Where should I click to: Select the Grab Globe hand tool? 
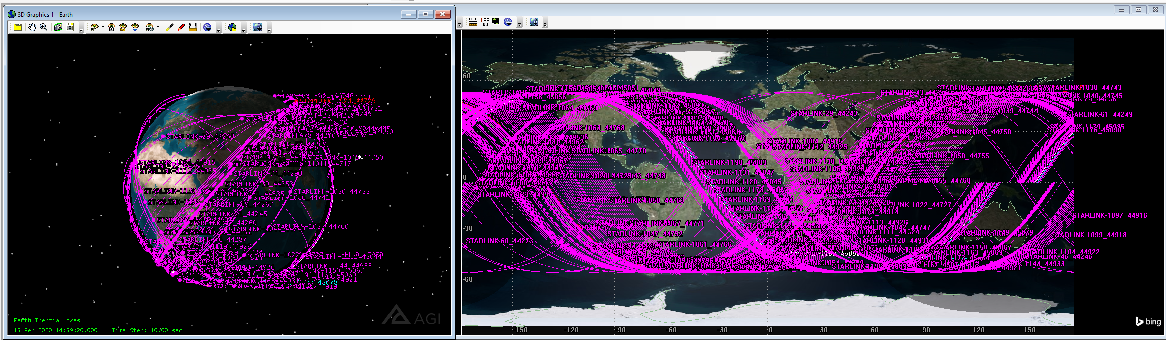coord(32,27)
